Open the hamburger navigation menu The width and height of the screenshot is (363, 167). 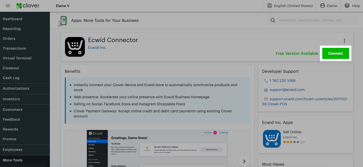pos(8,6)
